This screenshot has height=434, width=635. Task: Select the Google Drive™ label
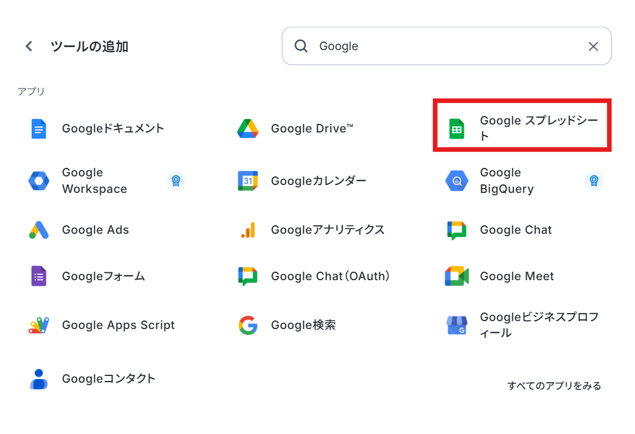click(x=312, y=129)
